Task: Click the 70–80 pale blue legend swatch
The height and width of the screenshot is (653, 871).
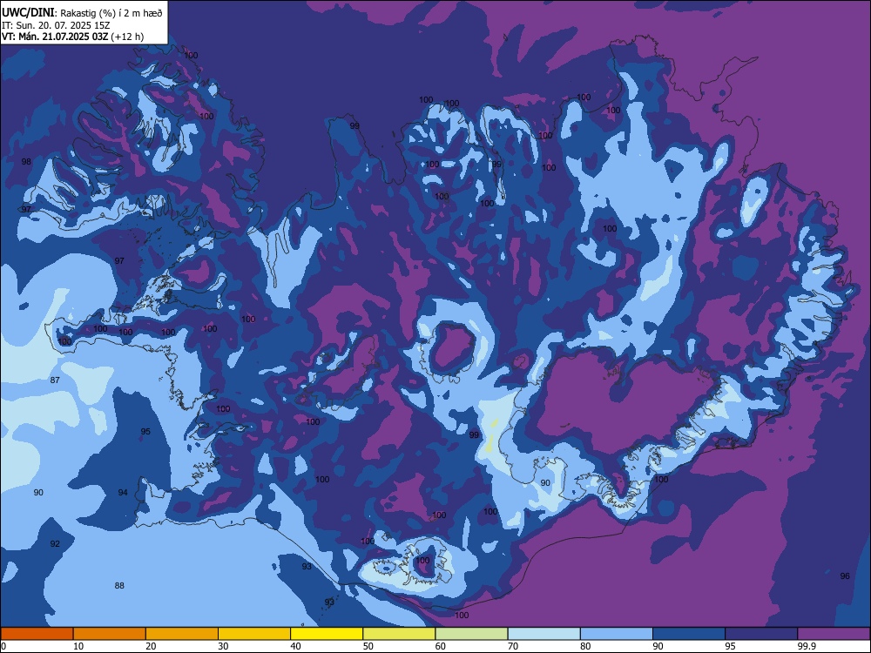Action: [544, 634]
